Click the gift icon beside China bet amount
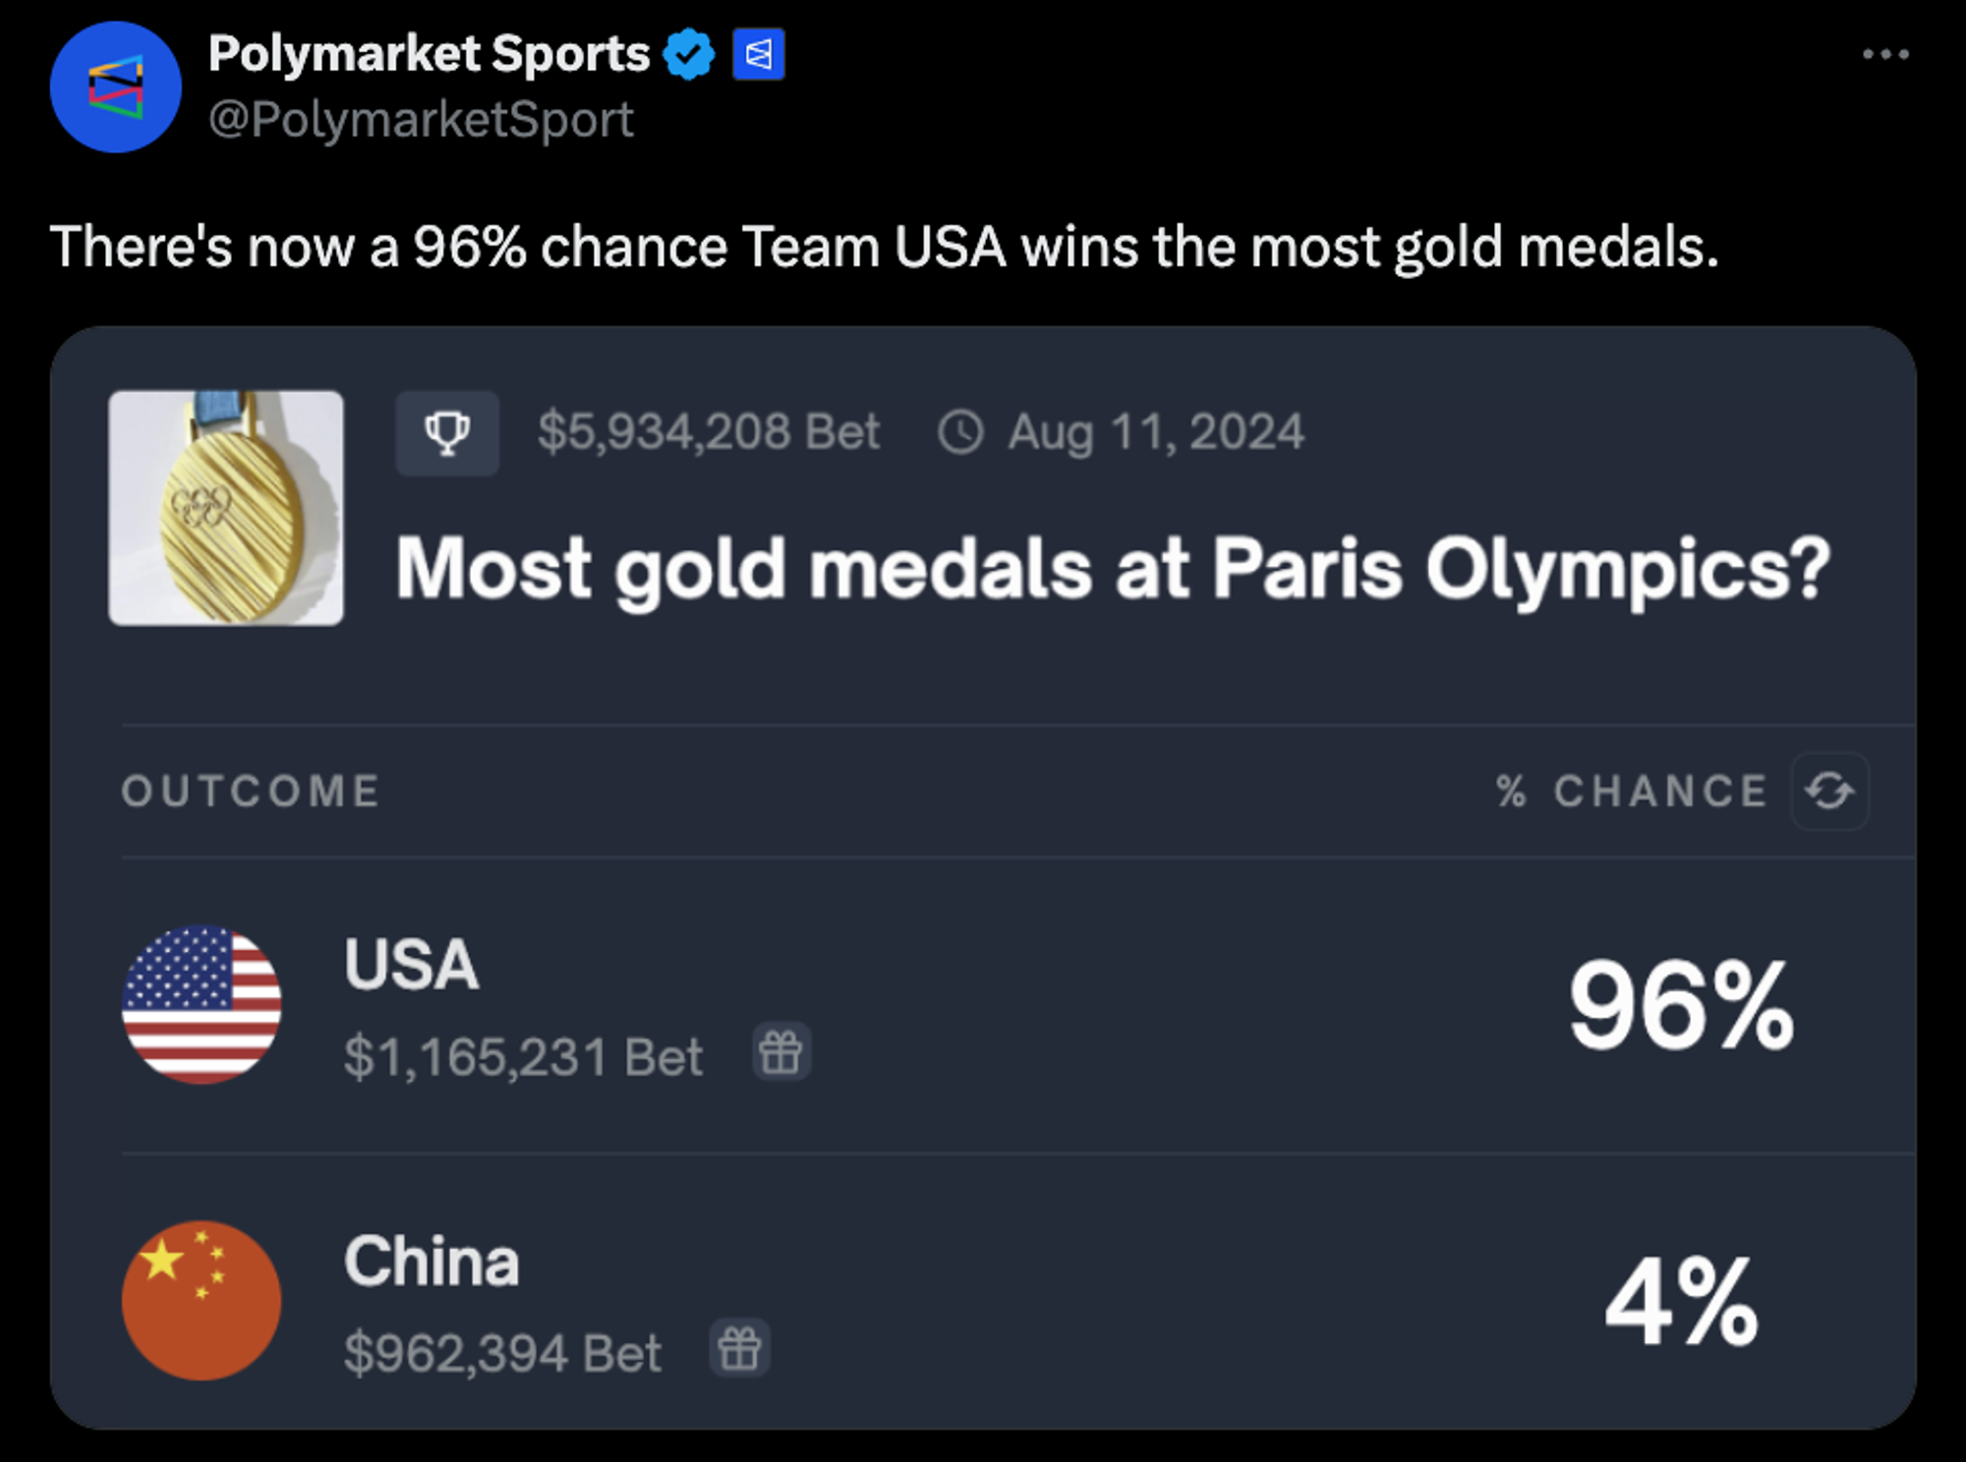The height and width of the screenshot is (1462, 1966). (739, 1348)
